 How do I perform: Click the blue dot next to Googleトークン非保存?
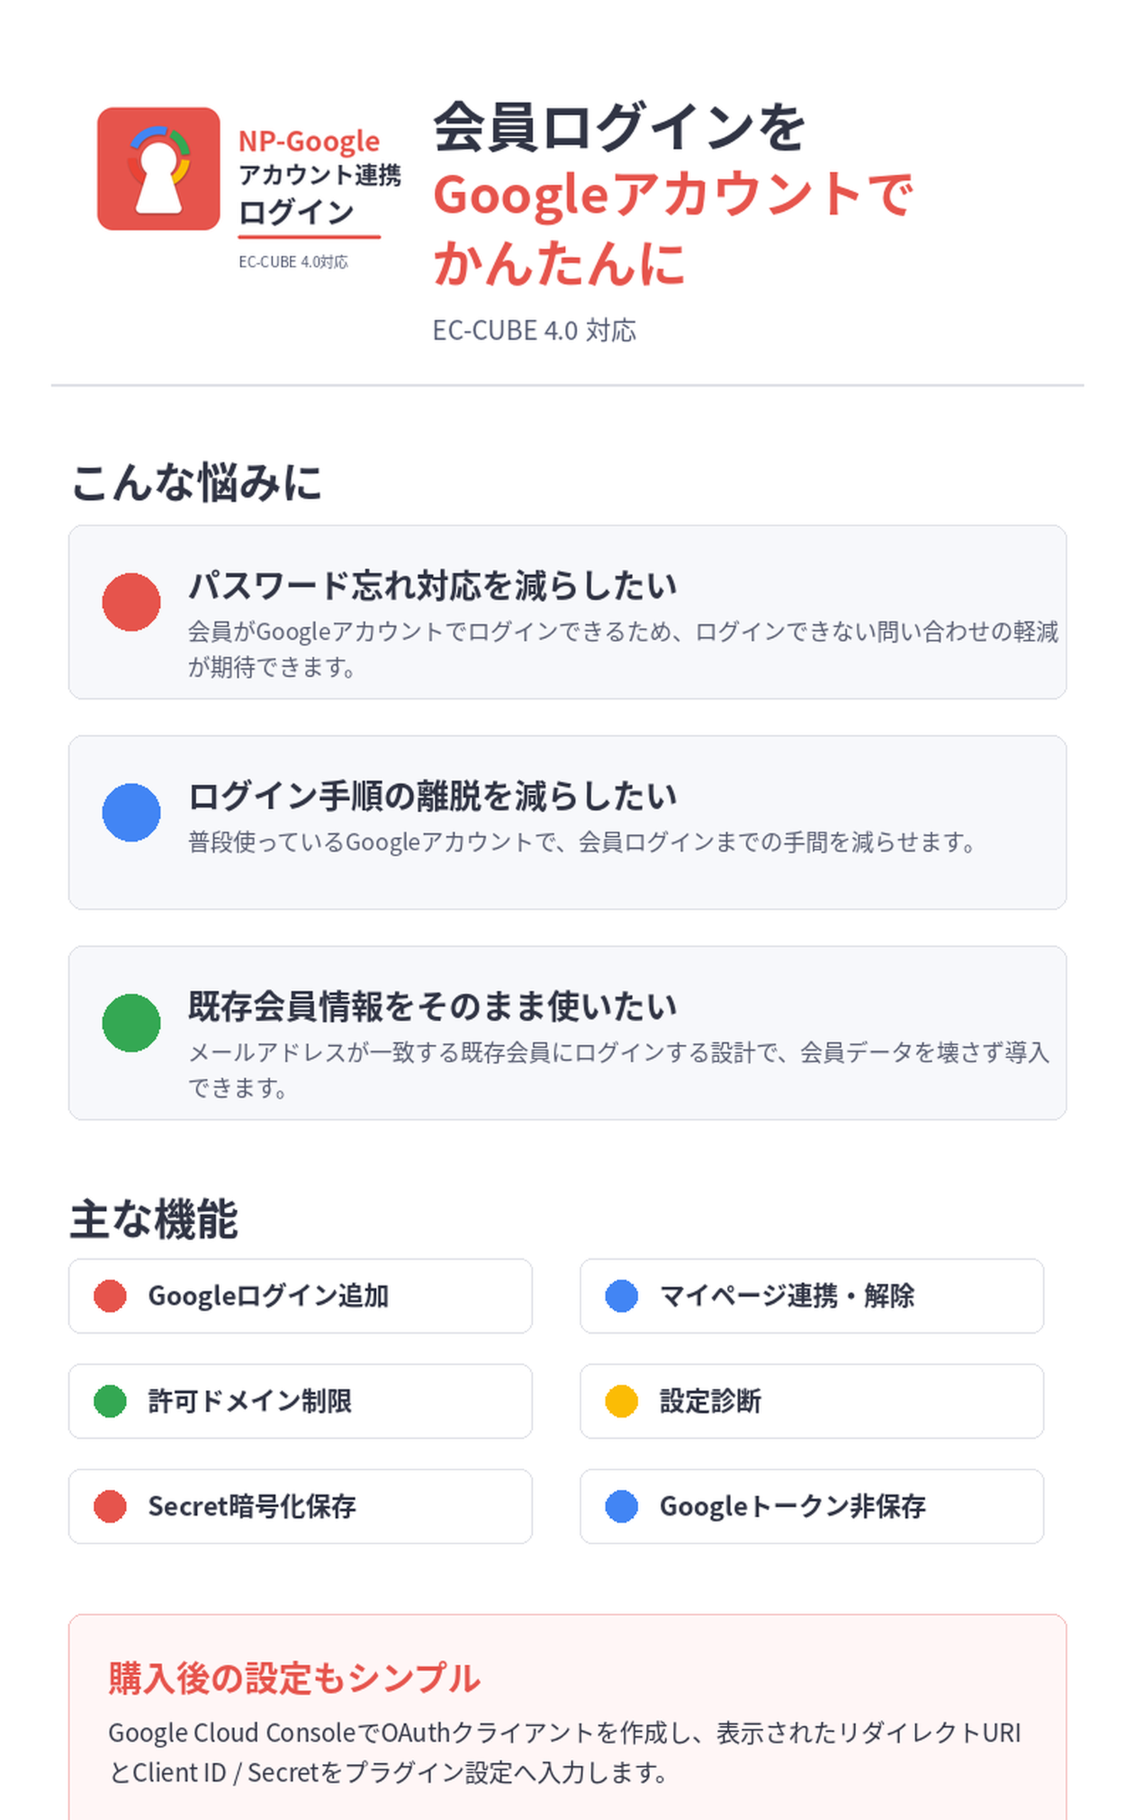click(x=622, y=1506)
